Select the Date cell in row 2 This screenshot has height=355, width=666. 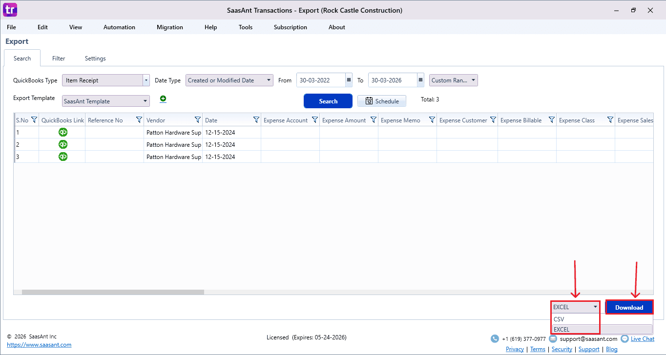(x=232, y=144)
